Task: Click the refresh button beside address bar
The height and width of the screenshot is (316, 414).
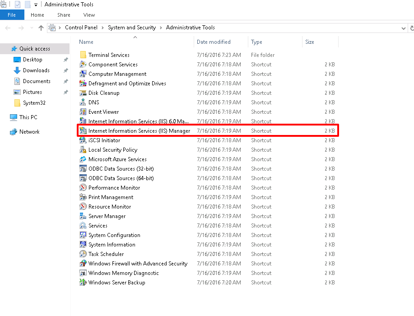Action: tap(412, 28)
